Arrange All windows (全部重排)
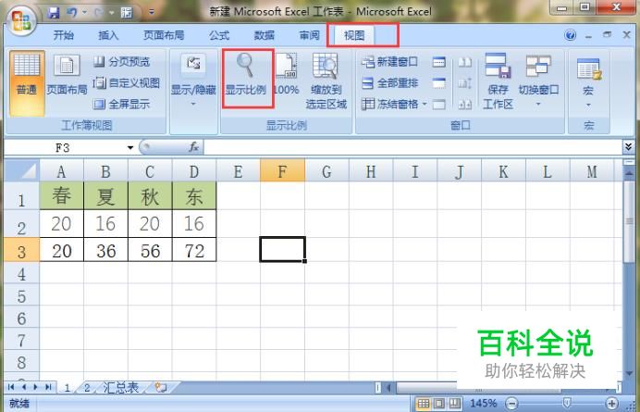 click(389, 83)
